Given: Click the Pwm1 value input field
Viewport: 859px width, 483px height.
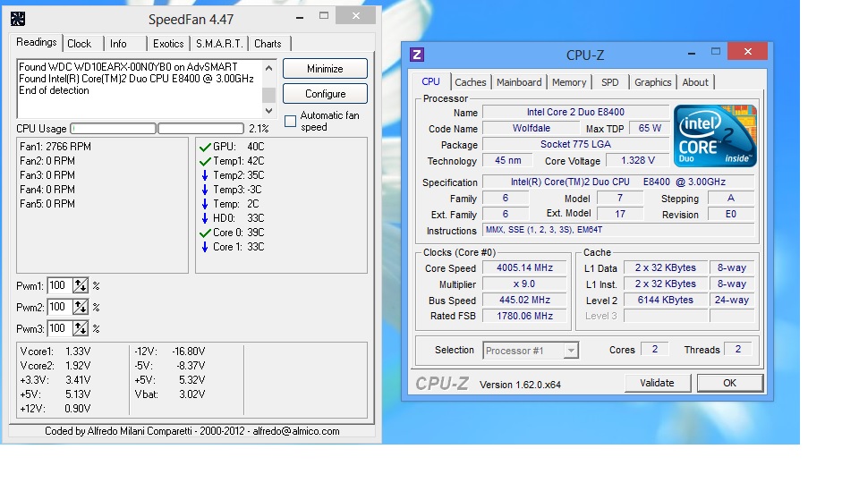Looking at the screenshot, I should [60, 286].
